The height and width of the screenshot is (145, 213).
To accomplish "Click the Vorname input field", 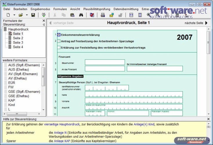I will coord(134,100).
